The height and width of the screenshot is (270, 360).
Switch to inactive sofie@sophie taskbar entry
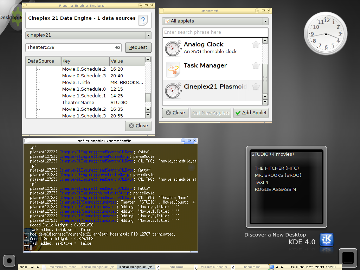98,267
